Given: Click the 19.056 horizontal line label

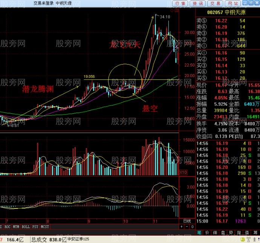Looking at the screenshot, I should pos(89,76).
